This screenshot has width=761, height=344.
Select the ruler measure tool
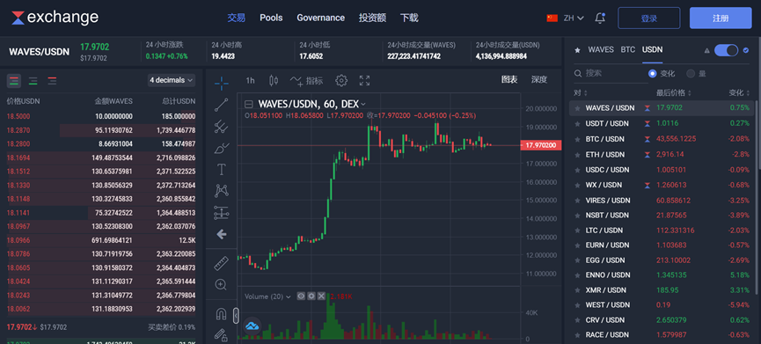pyautogui.click(x=222, y=263)
